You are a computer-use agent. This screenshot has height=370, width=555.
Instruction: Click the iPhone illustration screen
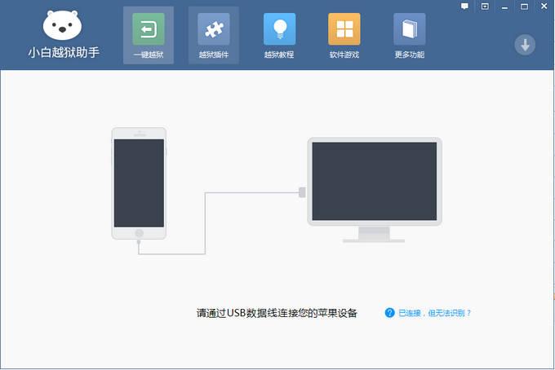[x=139, y=183]
